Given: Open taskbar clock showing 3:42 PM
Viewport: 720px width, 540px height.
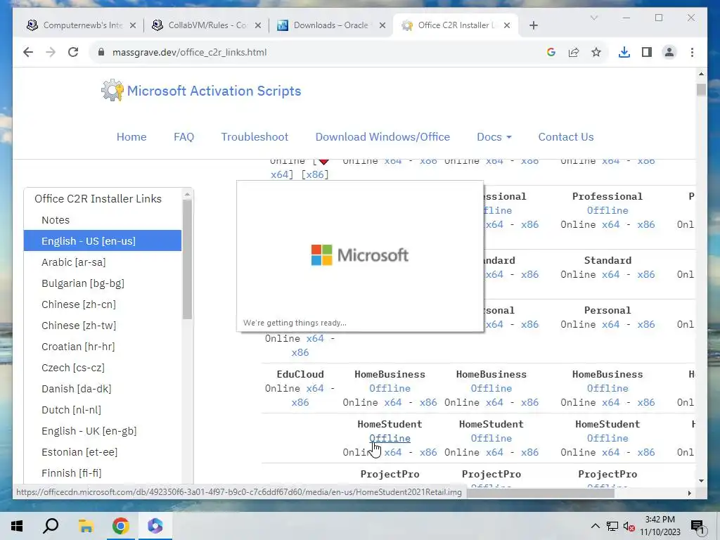Looking at the screenshot, I should click(x=660, y=526).
